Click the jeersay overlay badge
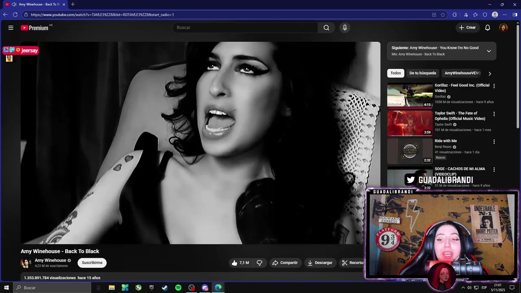This screenshot has height=293, width=521. (x=21, y=50)
